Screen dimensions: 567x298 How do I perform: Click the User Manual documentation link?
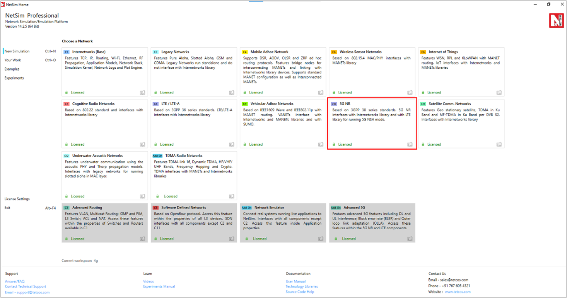coord(295,281)
